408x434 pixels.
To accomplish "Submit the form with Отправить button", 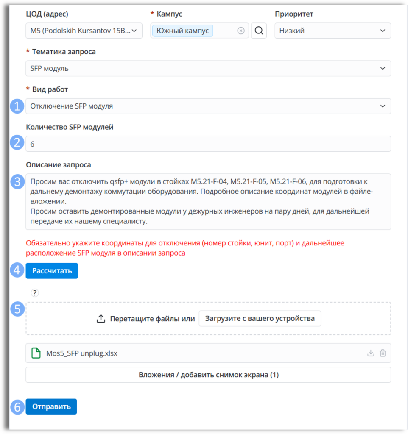I will [51, 406].
